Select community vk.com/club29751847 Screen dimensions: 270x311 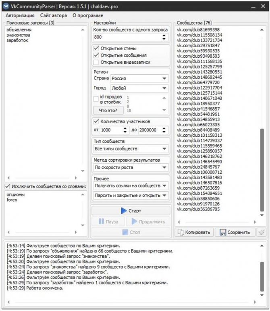click(x=198, y=46)
